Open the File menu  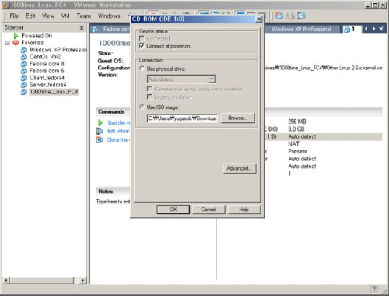[x=14, y=16]
